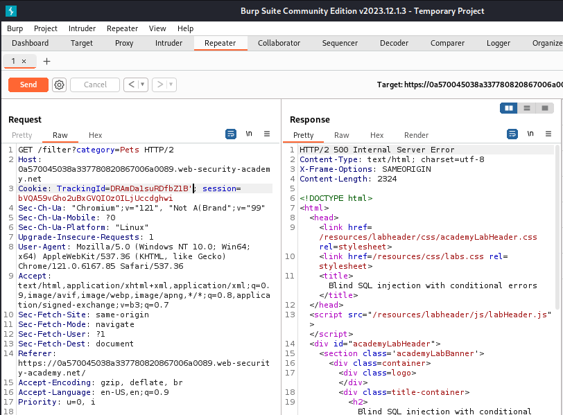Select combined tabbed layout icon
Image resolution: width=563 pixels, height=415 pixels.
pos(545,108)
